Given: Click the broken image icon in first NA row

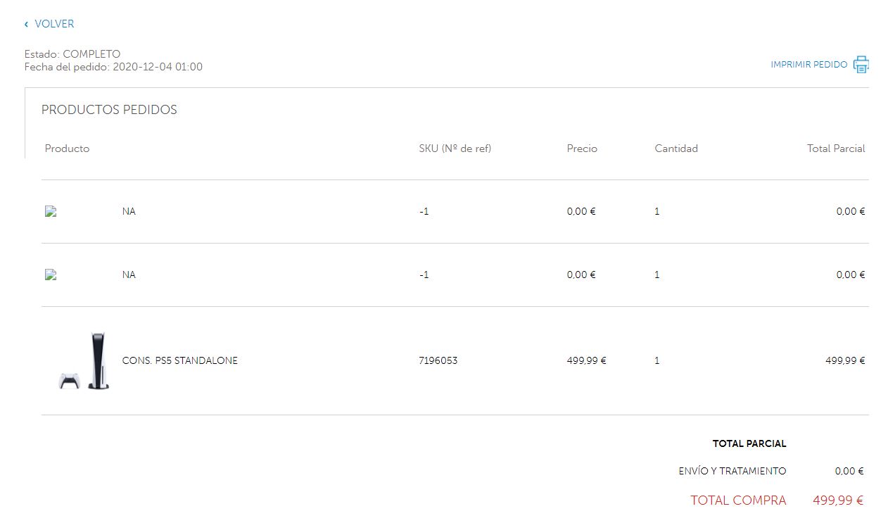Looking at the screenshot, I should pyautogui.click(x=51, y=211).
